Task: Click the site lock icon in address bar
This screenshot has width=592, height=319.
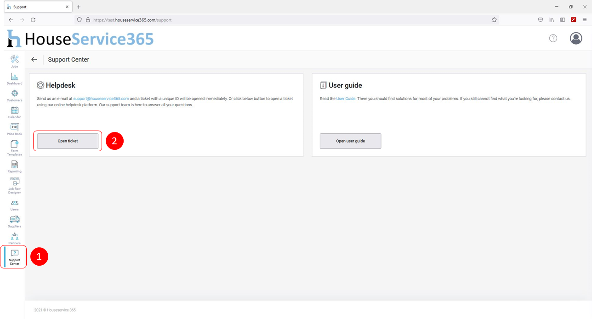Action: 88,20
